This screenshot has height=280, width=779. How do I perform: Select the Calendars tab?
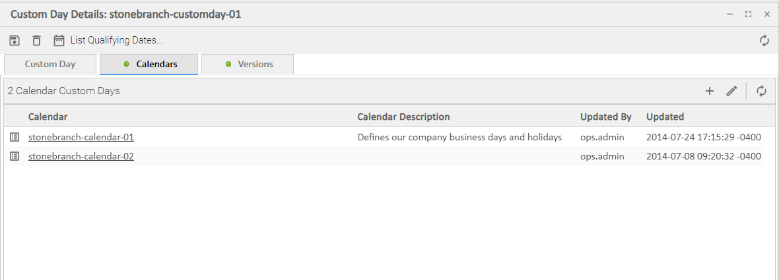pyautogui.click(x=149, y=65)
